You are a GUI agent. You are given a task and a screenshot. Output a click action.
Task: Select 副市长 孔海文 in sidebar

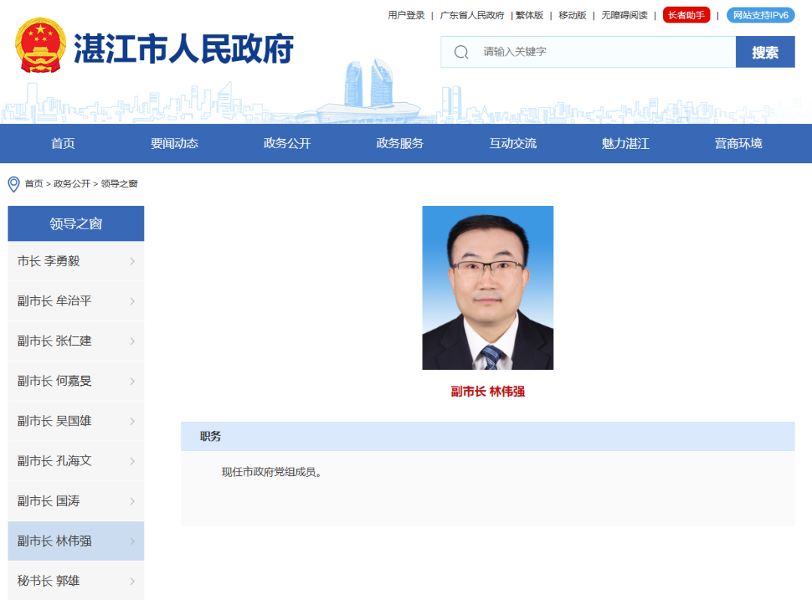coord(54,461)
